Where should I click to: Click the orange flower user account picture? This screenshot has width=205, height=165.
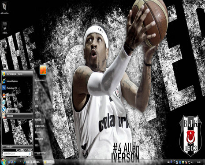tap(43, 70)
